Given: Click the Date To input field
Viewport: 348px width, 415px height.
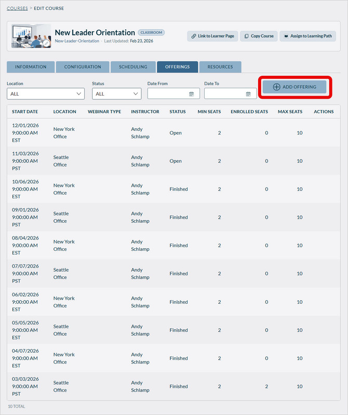Looking at the screenshot, I should point(230,93).
